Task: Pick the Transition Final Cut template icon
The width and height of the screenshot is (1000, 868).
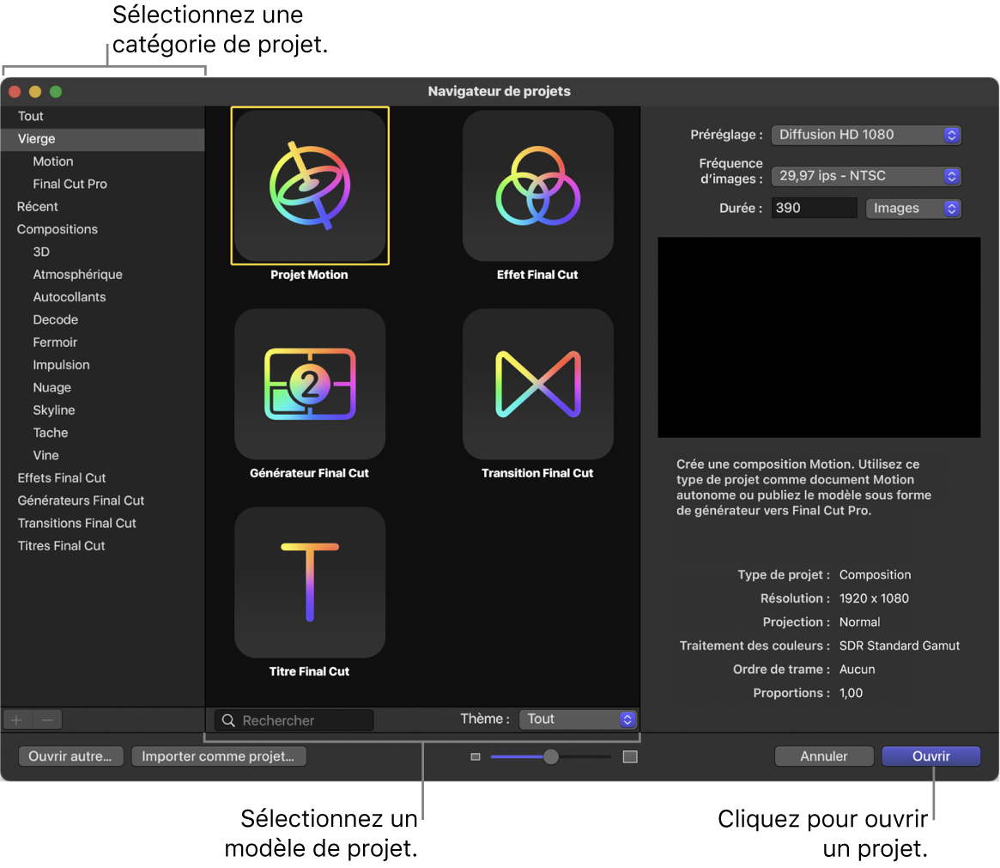Action: click(x=538, y=384)
